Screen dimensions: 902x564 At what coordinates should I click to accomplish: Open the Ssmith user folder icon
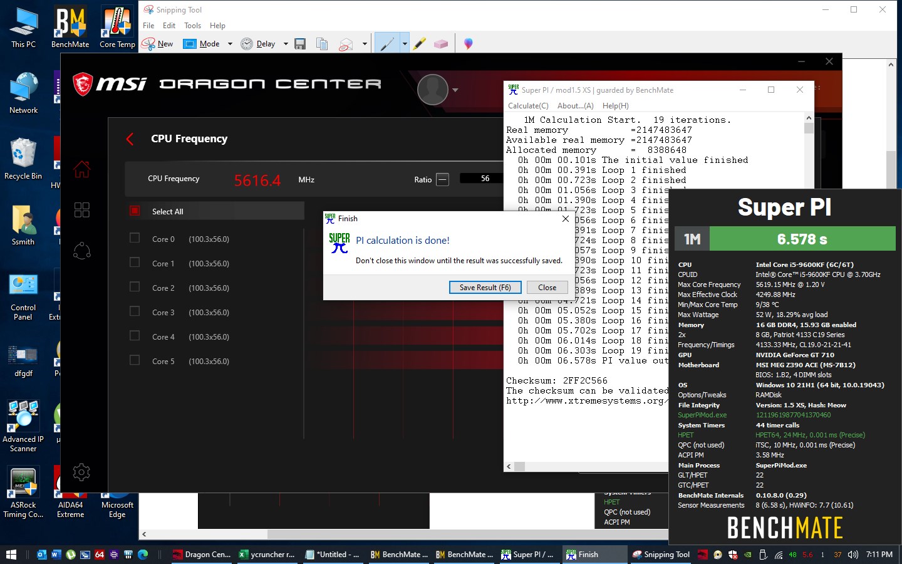[x=23, y=224]
